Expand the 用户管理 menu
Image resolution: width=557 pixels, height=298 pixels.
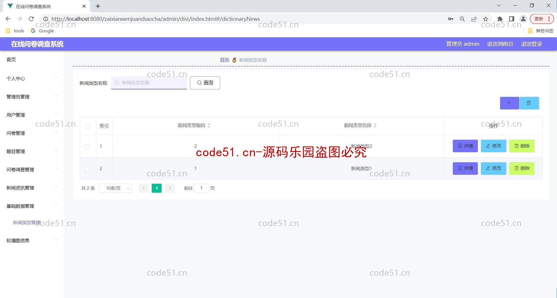[32, 115]
